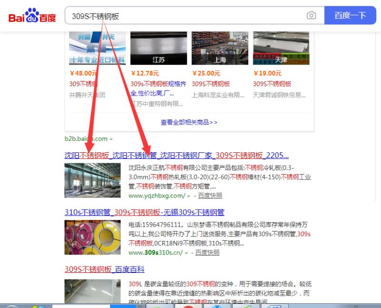The width and height of the screenshot is (381, 308).
Task: Open 310s不锈钢管_309s不锈钢板 result title
Action: (x=144, y=212)
